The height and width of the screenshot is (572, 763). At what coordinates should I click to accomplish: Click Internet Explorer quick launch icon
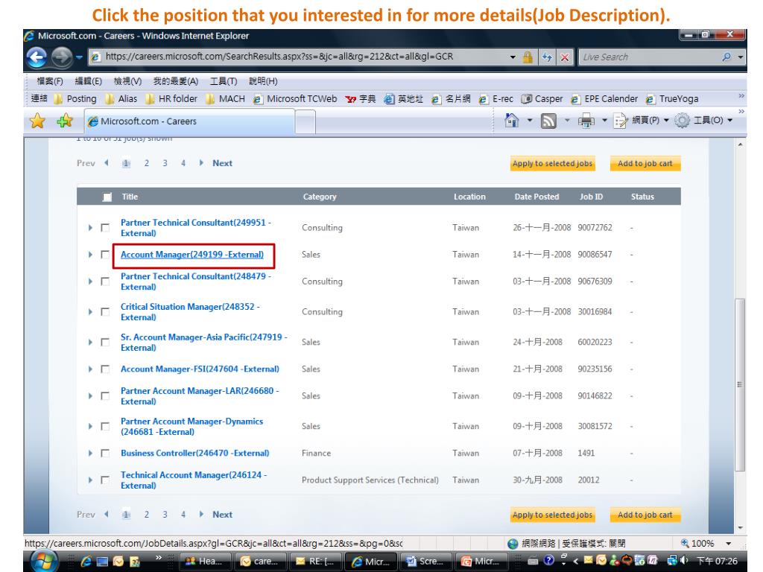(86, 562)
